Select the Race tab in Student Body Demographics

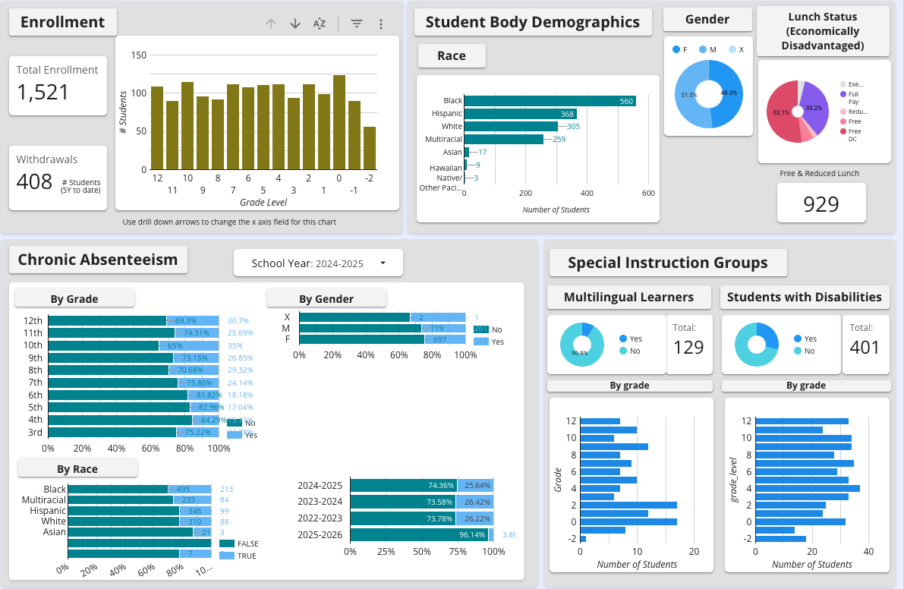click(452, 55)
